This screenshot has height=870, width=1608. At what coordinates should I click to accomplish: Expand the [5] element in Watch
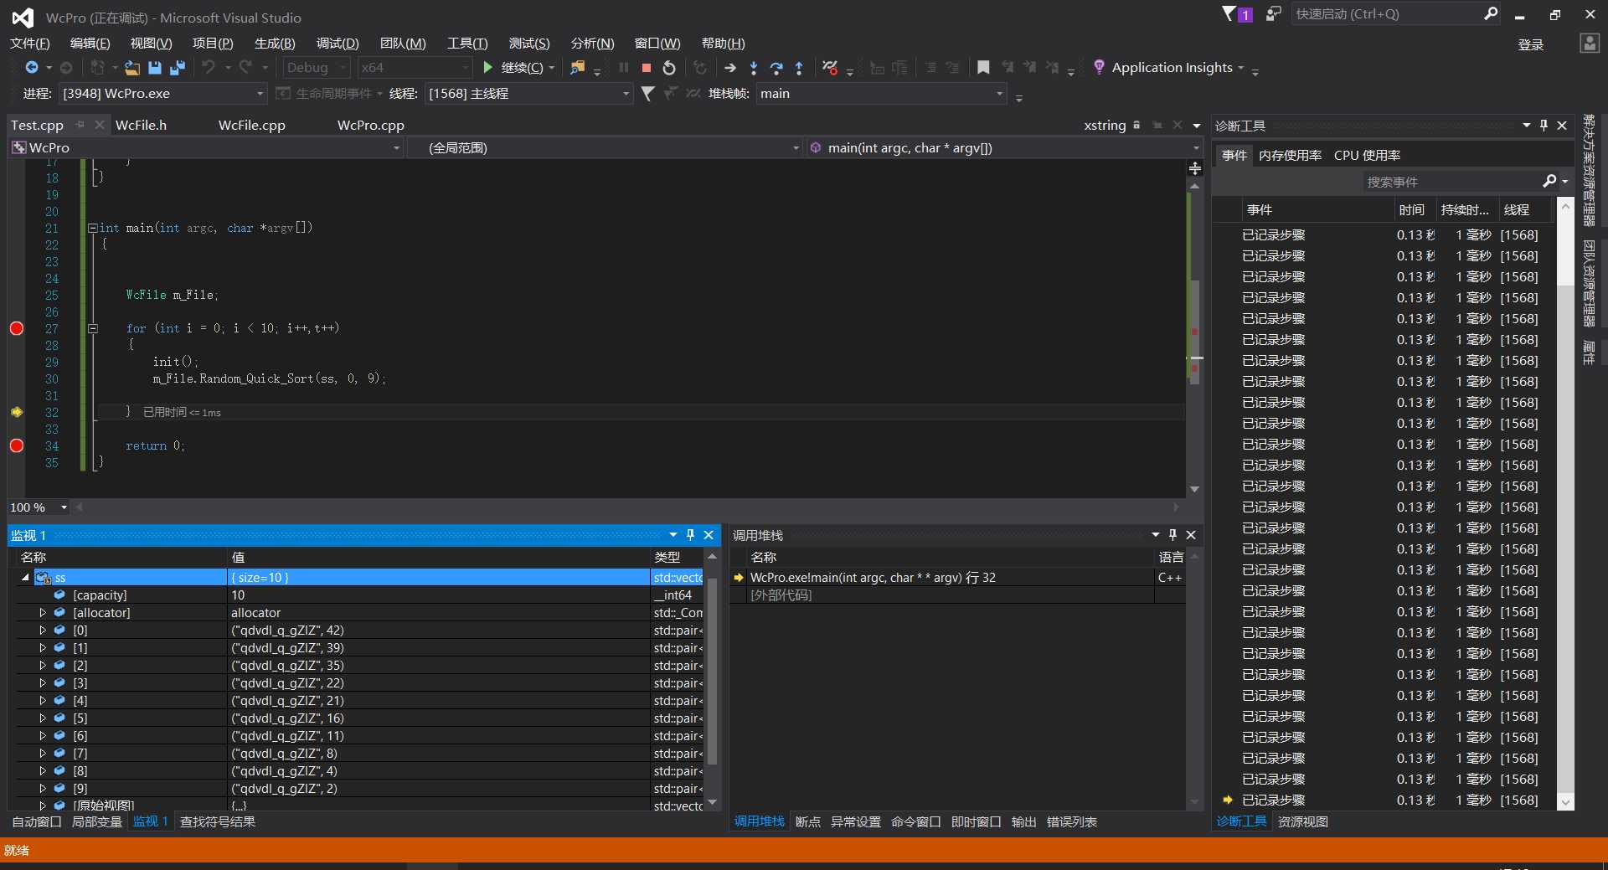(43, 718)
